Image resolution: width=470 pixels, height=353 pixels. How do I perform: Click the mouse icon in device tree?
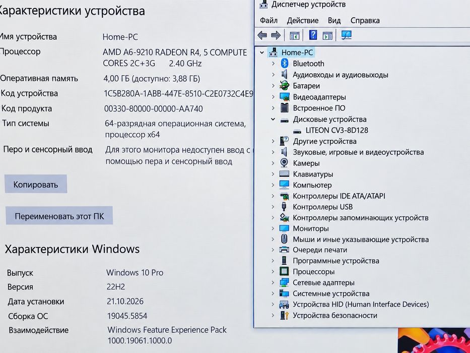pos(285,239)
